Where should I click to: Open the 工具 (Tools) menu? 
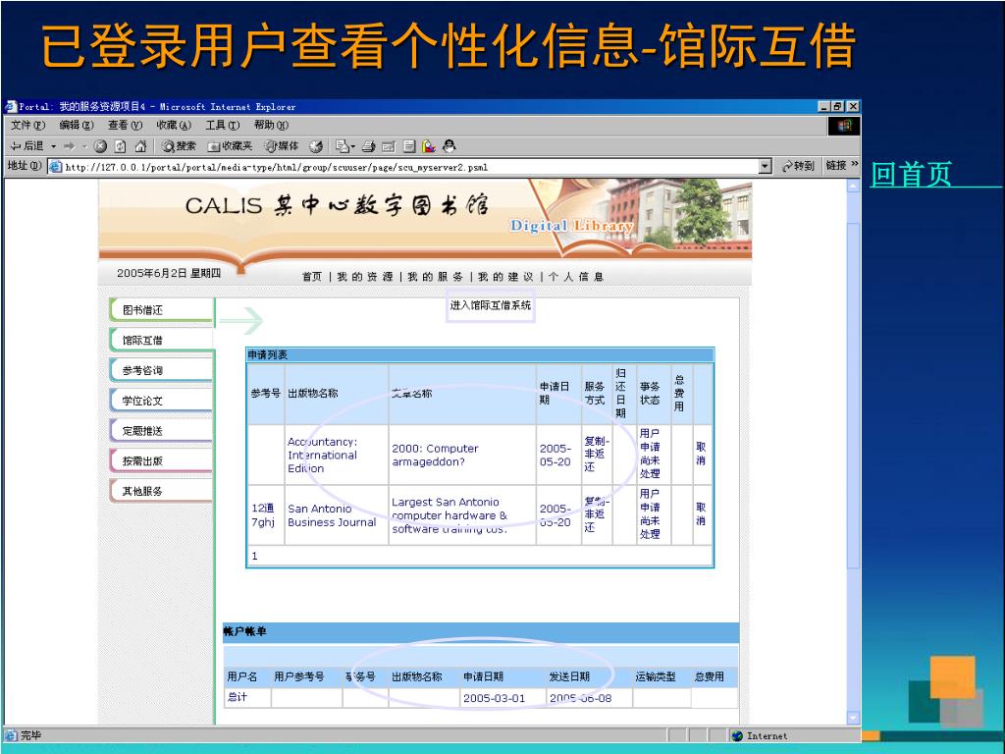[222, 125]
